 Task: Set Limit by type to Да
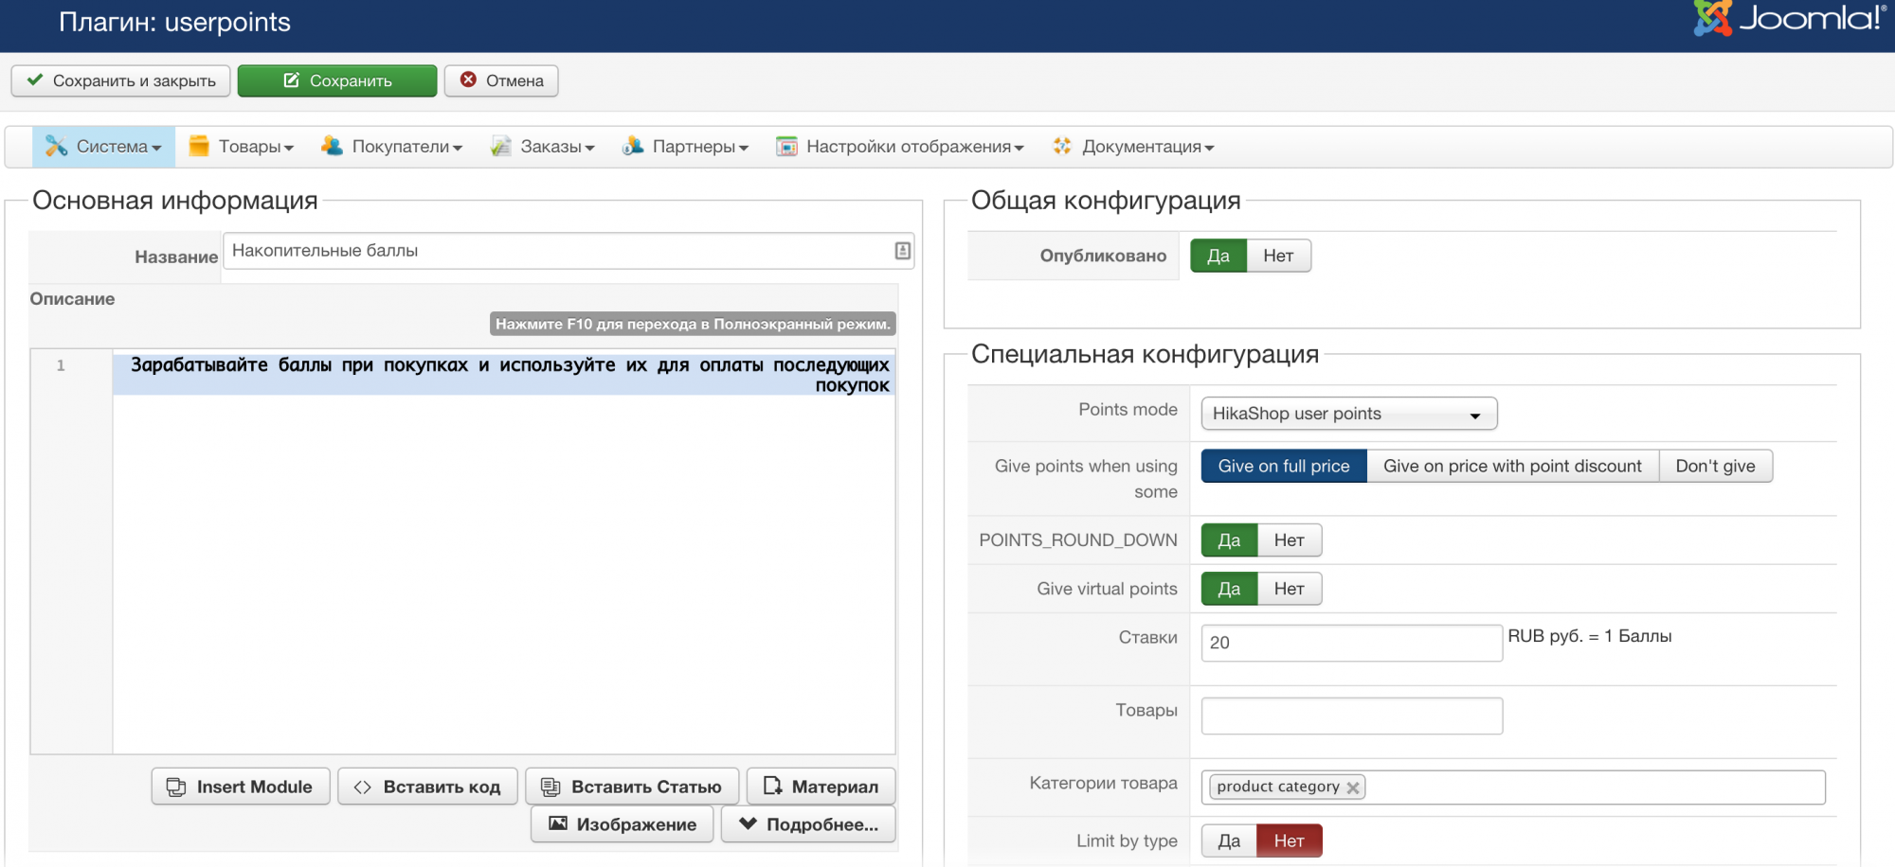1229,840
